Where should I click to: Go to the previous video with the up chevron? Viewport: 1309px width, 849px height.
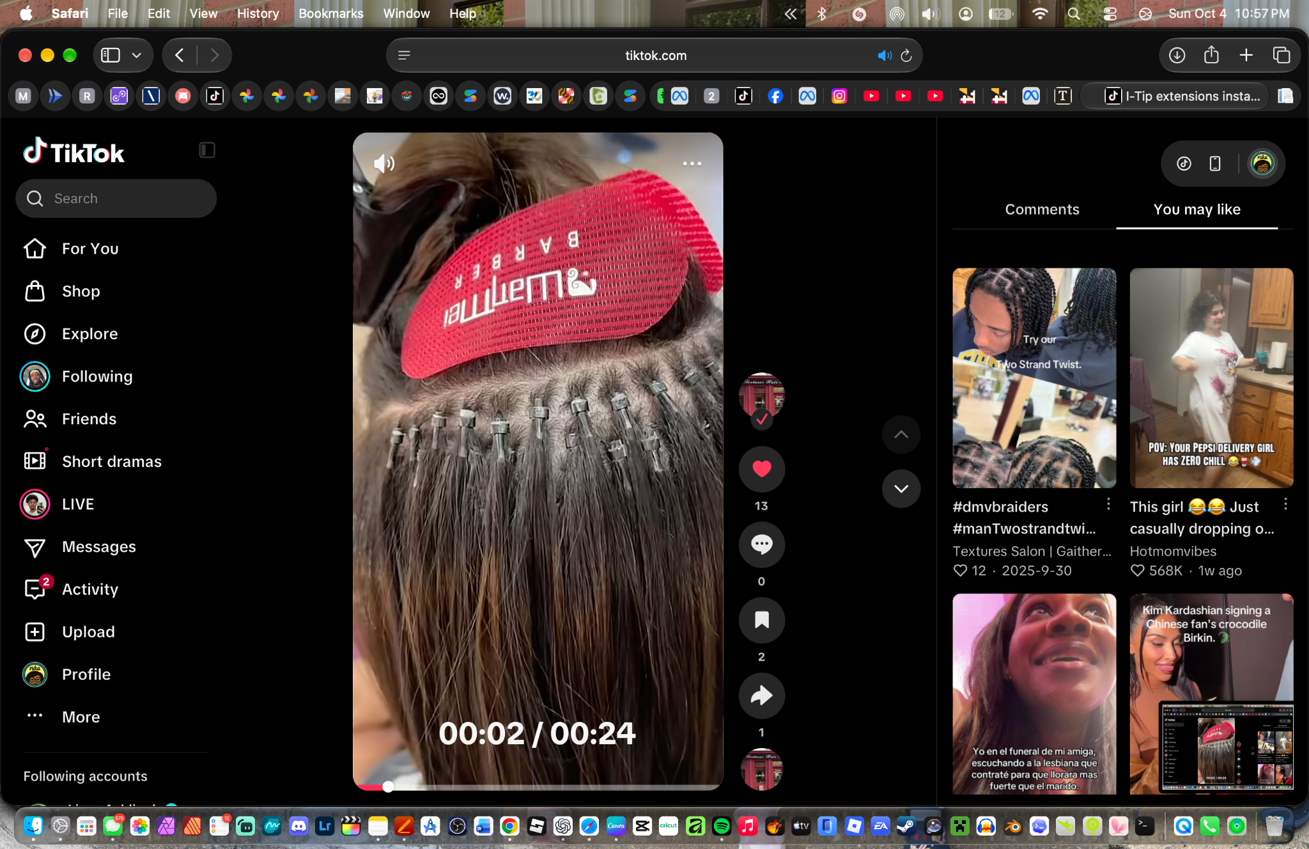[x=901, y=434]
